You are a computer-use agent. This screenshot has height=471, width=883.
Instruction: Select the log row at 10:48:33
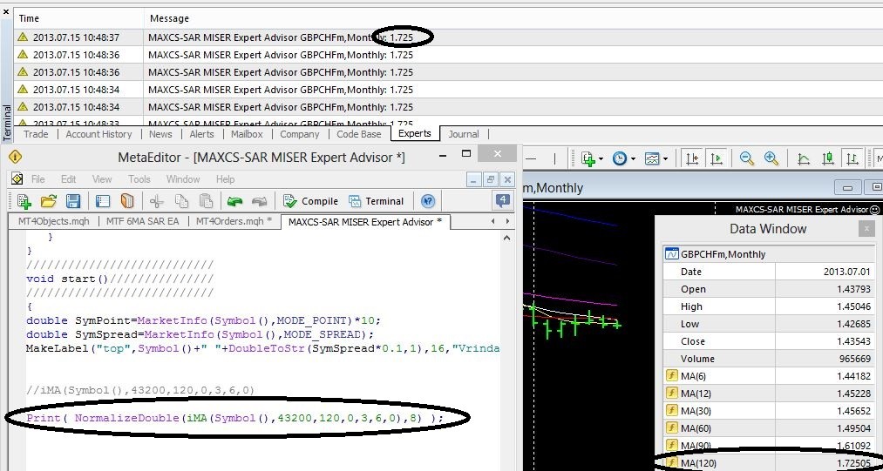(448, 121)
